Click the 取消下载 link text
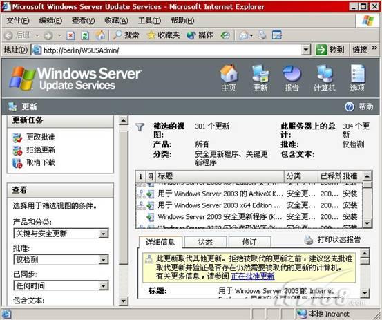382x320 pixels. (41, 162)
